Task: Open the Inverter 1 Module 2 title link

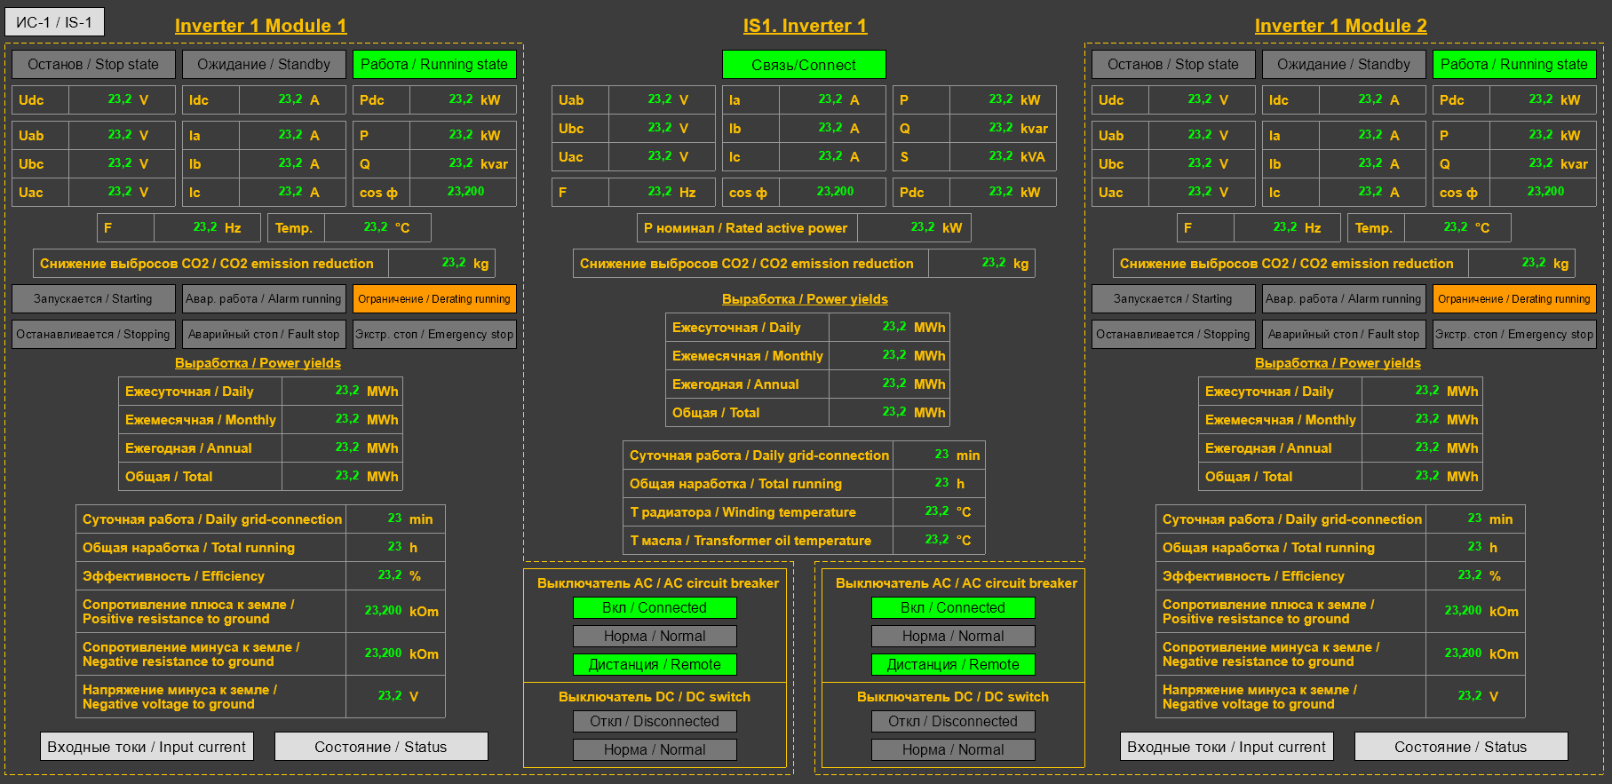Action: (1340, 26)
